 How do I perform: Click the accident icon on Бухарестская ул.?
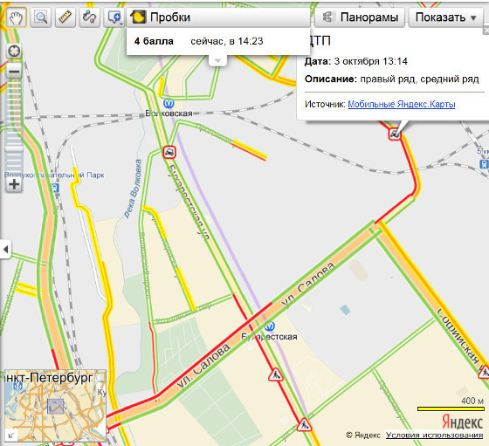click(x=169, y=152)
